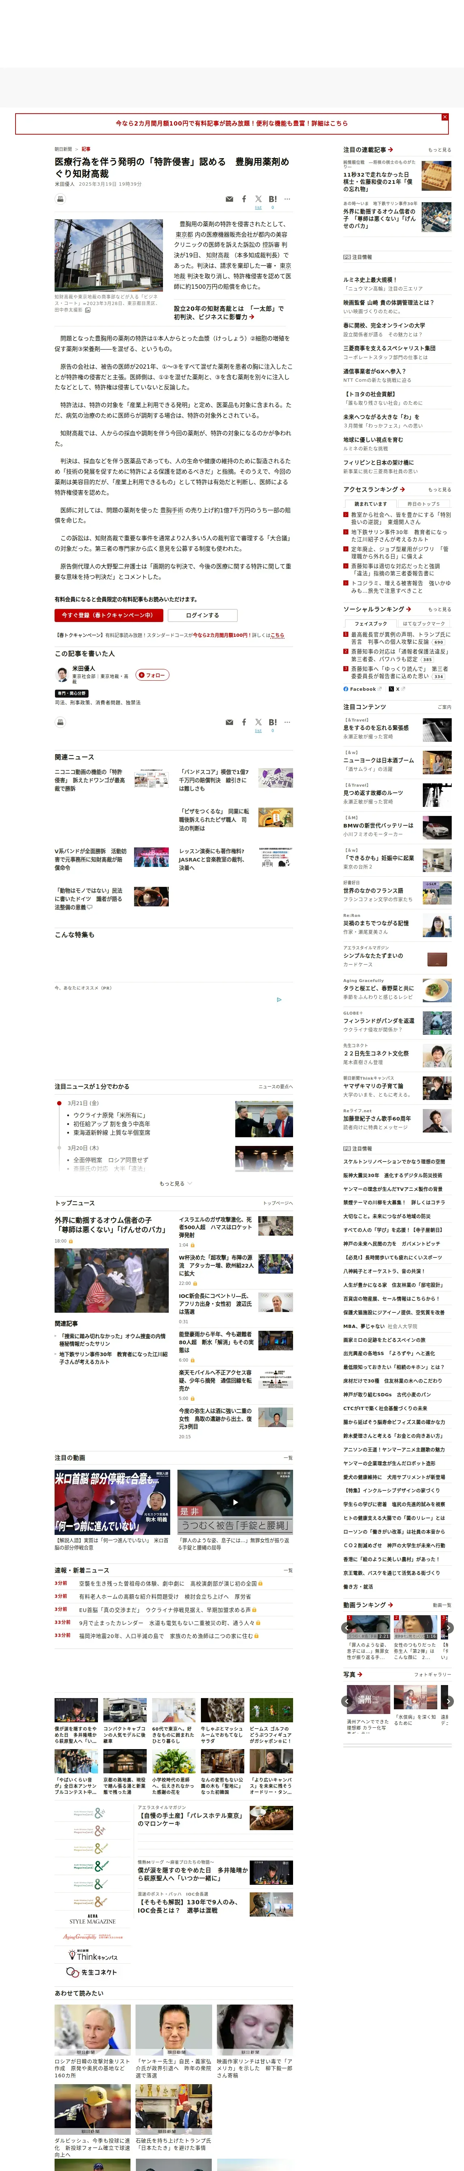Click the Think キャンパス logo
This screenshot has width=464, height=2171.
click(93, 1954)
